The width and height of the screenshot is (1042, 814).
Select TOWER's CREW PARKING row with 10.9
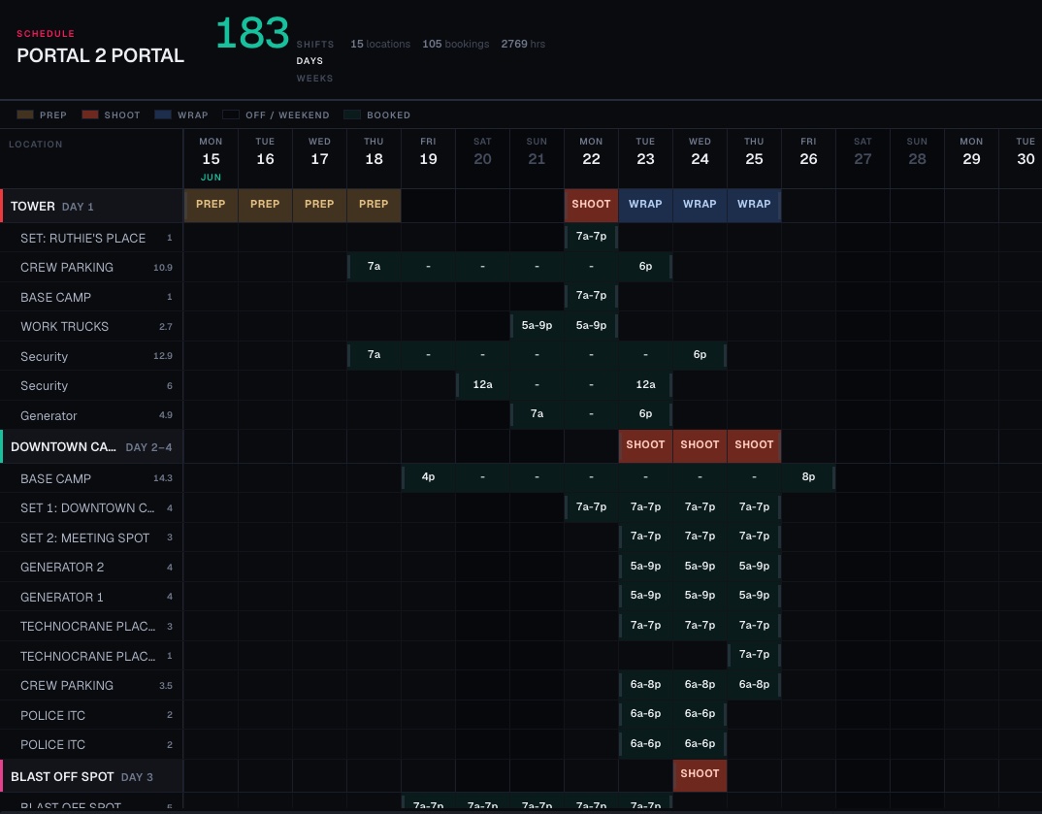pos(92,267)
